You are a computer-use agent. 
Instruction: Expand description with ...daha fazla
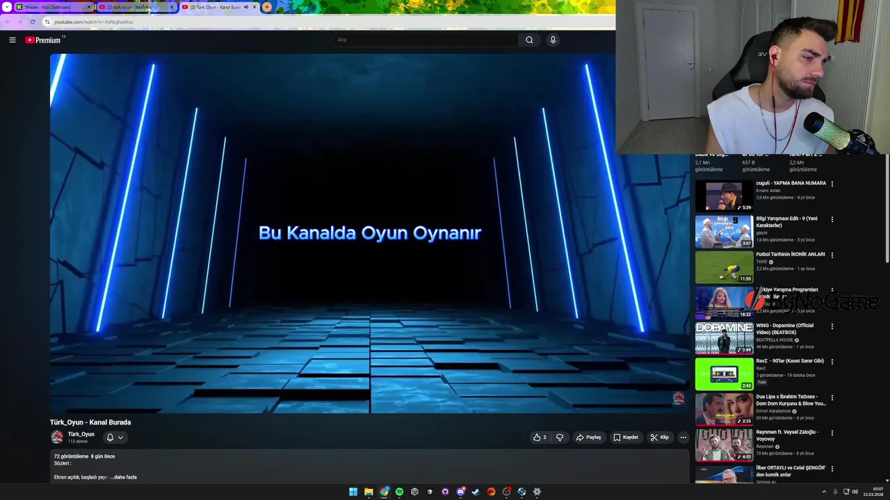124,477
